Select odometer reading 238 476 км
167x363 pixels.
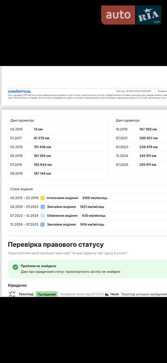tap(148, 147)
